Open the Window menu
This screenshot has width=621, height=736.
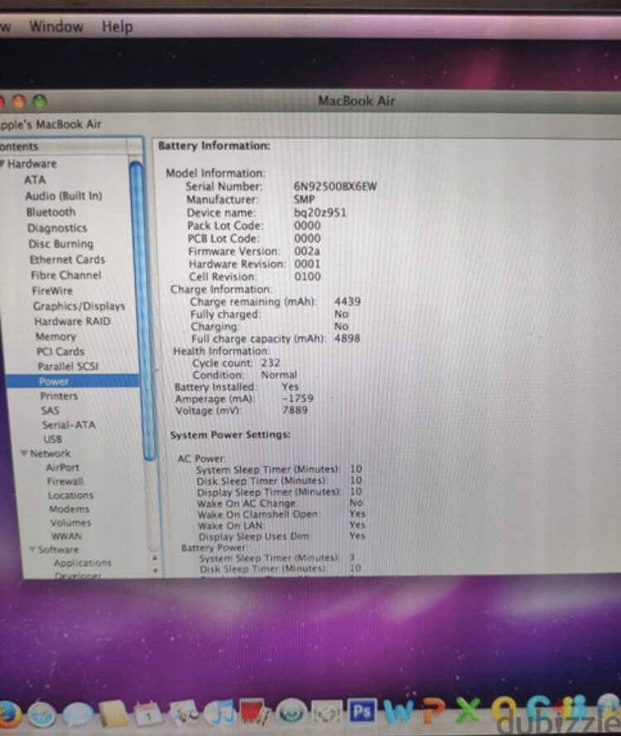pyautogui.click(x=56, y=26)
